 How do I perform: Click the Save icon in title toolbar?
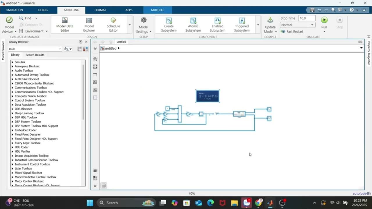(x=312, y=10)
